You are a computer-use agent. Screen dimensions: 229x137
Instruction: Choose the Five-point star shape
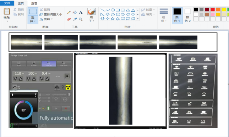pyautogui.click(x=113, y=19)
